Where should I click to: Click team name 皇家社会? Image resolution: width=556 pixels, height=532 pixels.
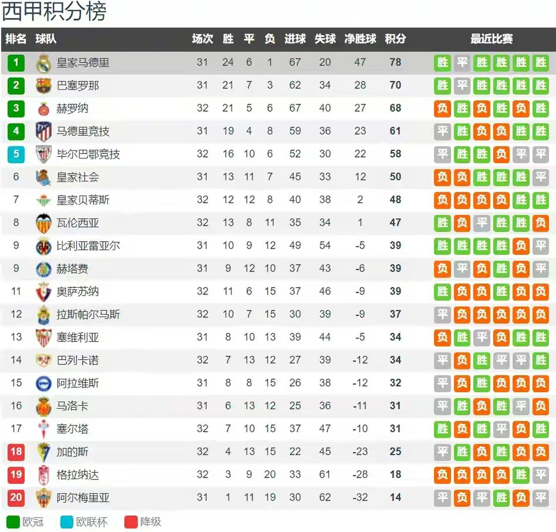click(x=78, y=177)
